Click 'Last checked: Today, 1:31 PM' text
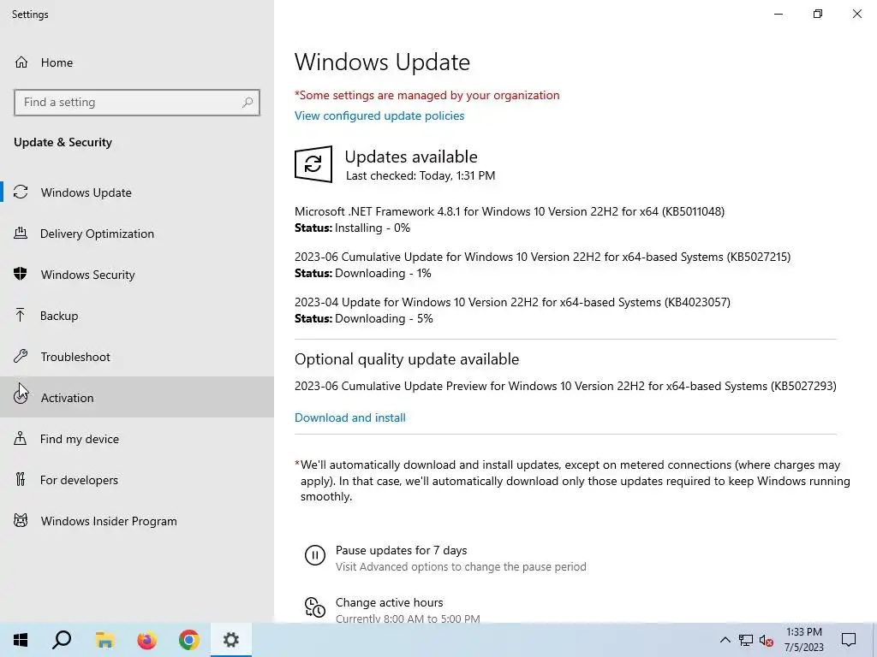 tap(421, 175)
